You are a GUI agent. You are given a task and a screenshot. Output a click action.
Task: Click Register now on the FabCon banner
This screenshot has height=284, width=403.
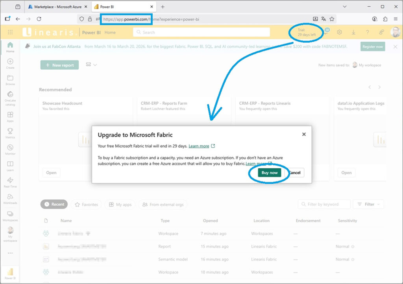point(373,46)
